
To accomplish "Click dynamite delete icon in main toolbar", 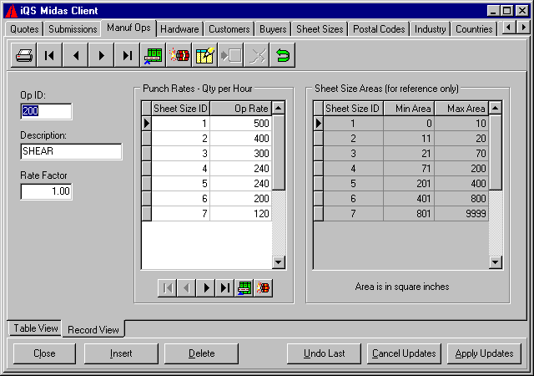I will pos(179,55).
